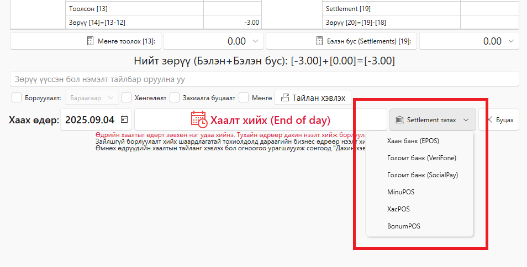Expand dropdown arrow of Мөнгө тоолох amount 0.00
The height and width of the screenshot is (267, 527).
click(x=255, y=41)
